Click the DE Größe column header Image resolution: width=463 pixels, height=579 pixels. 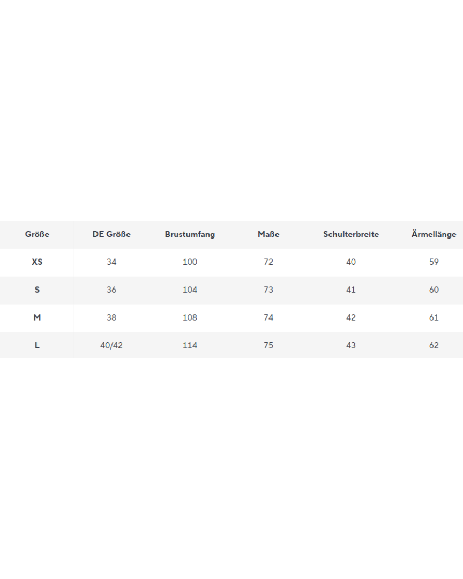(x=111, y=234)
